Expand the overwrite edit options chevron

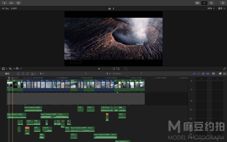coord(35,74)
